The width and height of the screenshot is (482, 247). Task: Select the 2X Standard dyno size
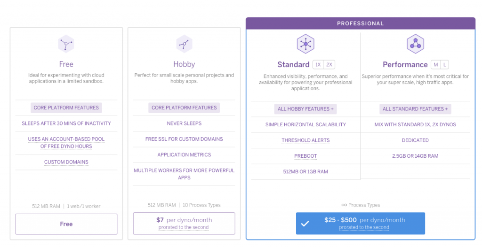[x=329, y=65]
